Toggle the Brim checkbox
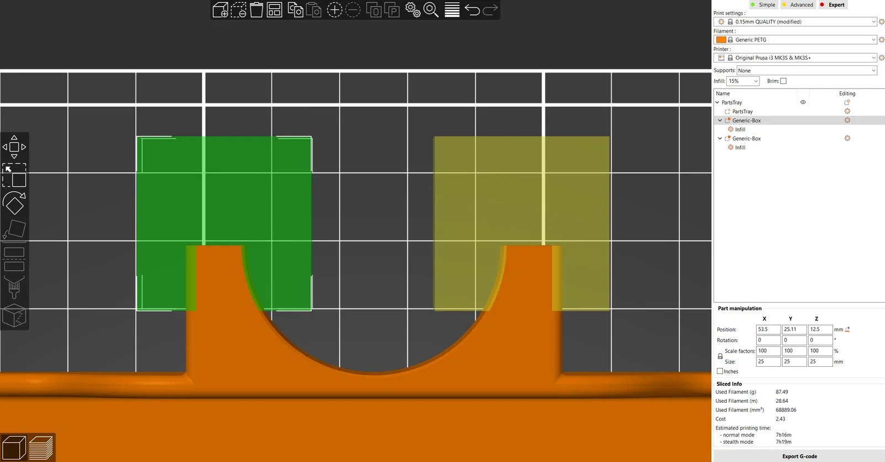Screen dimensions: 885x462 pyautogui.click(x=783, y=81)
